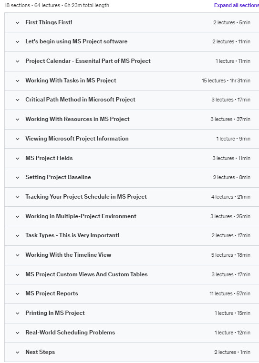This screenshot has width=259, height=363.
Task: Open 'Working With Resources in MS Project' title
Action: [x=77, y=119]
